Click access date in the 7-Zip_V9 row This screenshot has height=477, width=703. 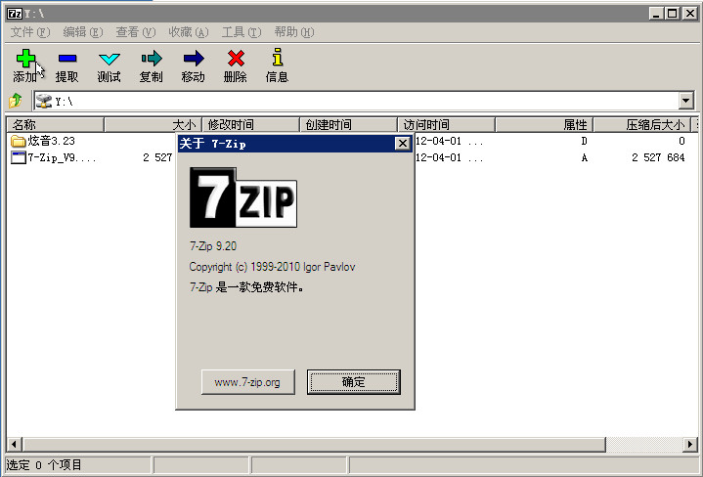(x=450, y=157)
